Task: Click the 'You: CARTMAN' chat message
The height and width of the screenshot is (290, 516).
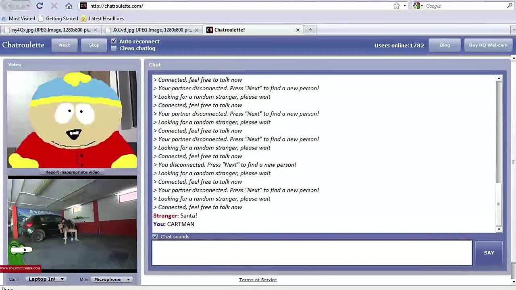Action: (x=174, y=224)
